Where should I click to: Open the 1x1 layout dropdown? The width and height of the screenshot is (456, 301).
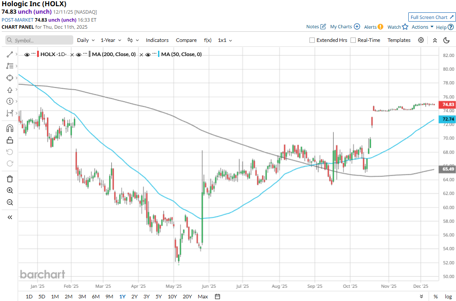pyautogui.click(x=225, y=40)
